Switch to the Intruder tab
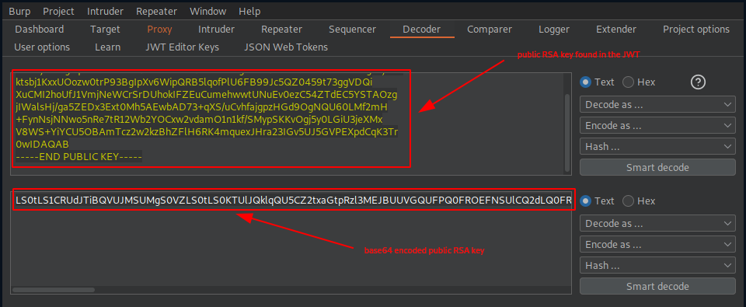Screen dimensions: 746x307 click(x=217, y=30)
